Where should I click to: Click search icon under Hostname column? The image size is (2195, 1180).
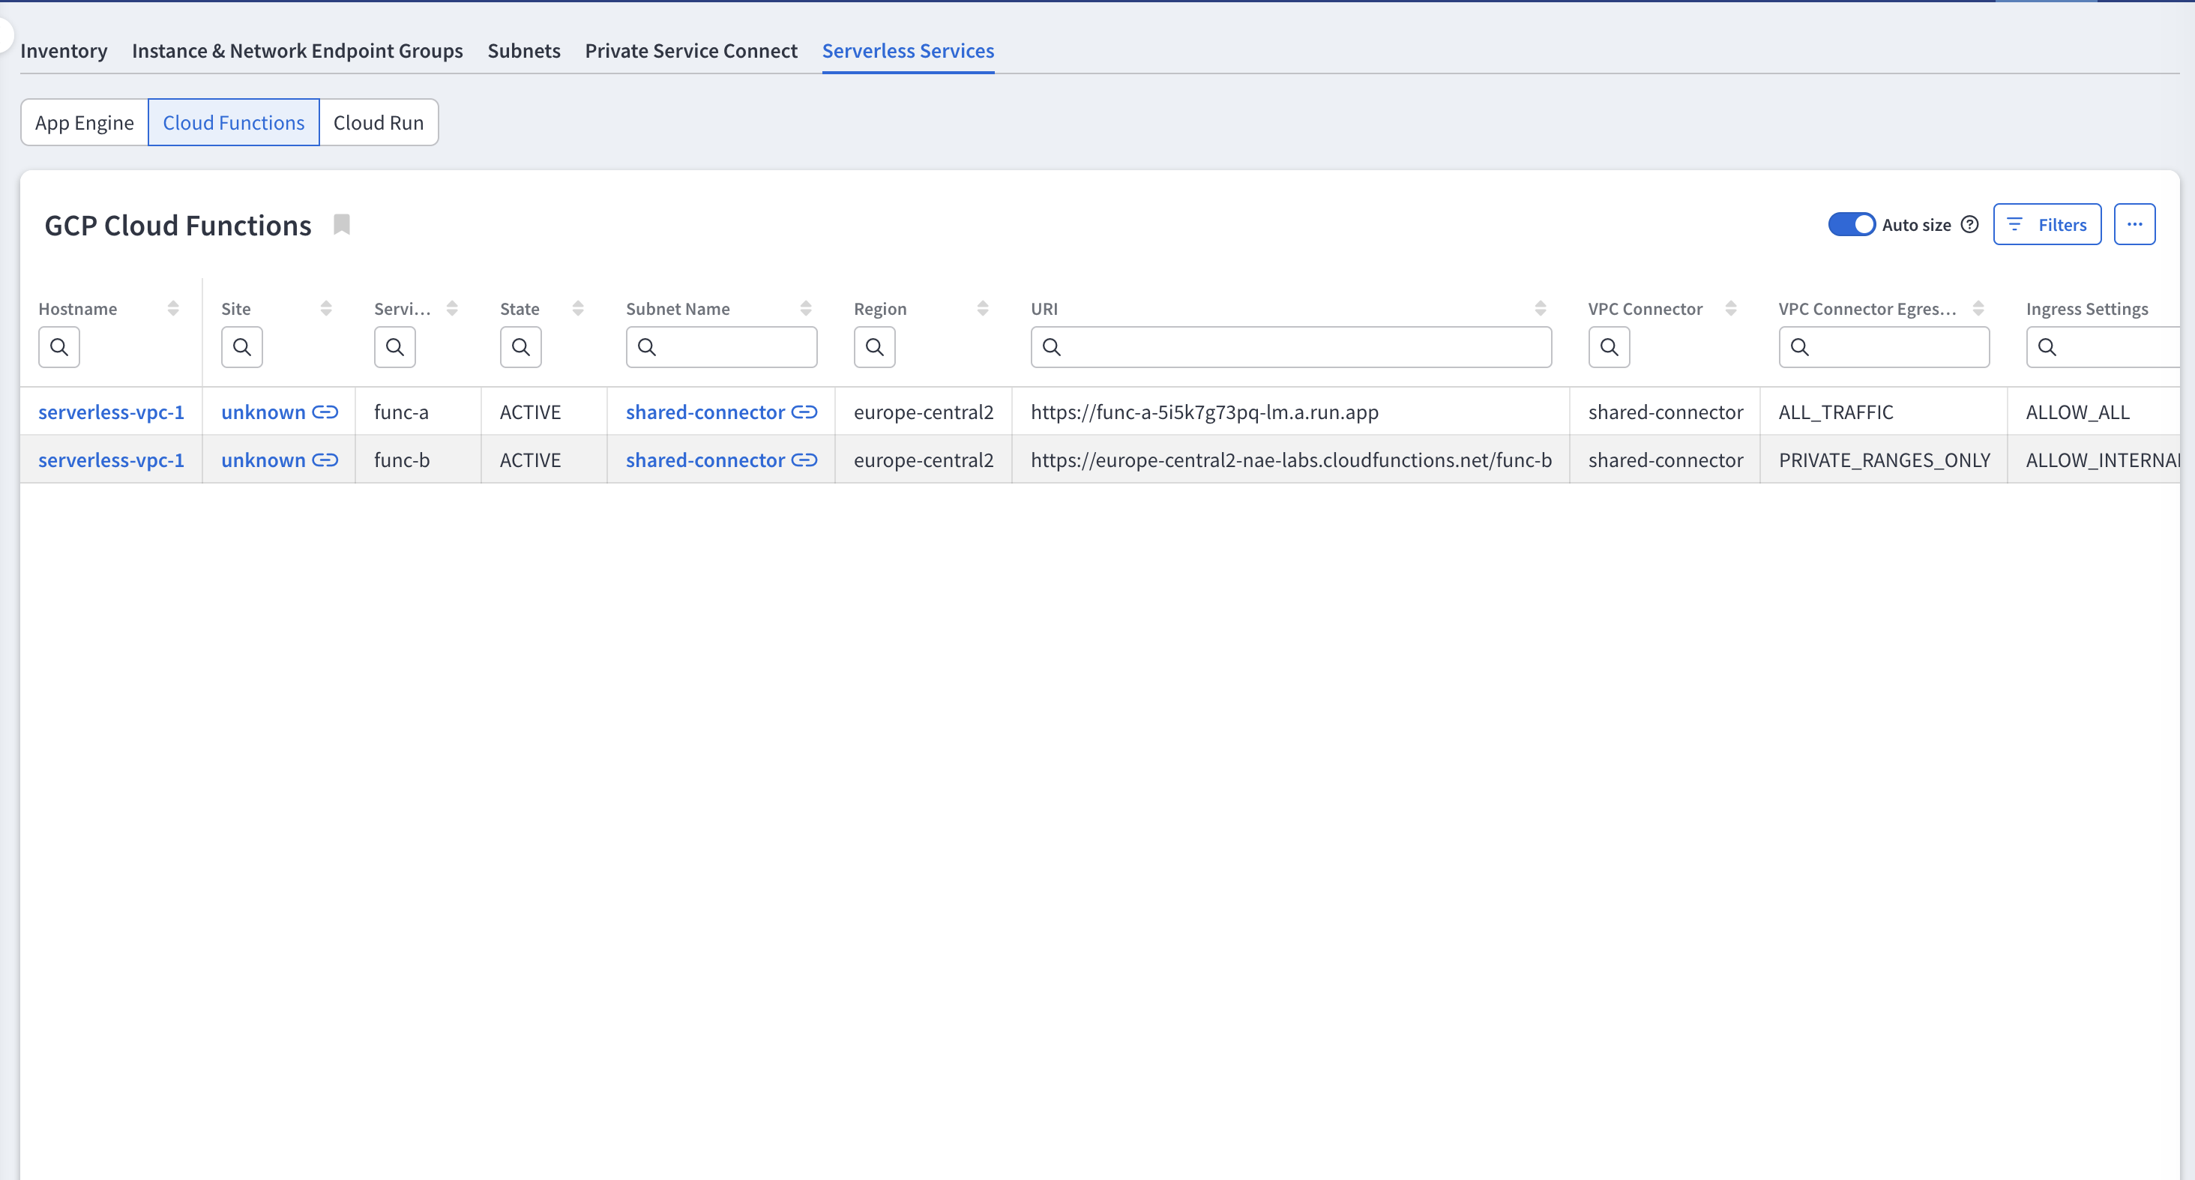(58, 348)
